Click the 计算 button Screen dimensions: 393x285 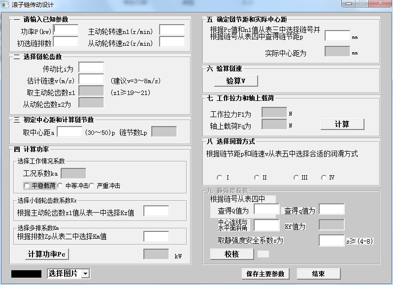pos(342,124)
